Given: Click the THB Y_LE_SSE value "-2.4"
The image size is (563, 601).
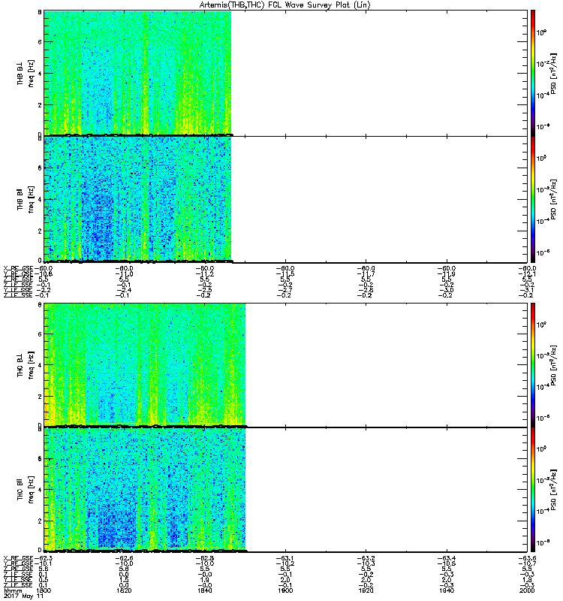Looking at the screenshot, I should 124,291.
